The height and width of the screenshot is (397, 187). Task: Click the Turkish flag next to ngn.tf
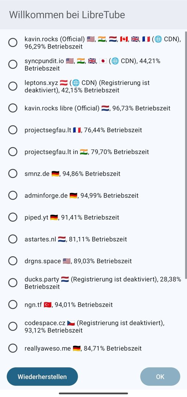point(48,305)
